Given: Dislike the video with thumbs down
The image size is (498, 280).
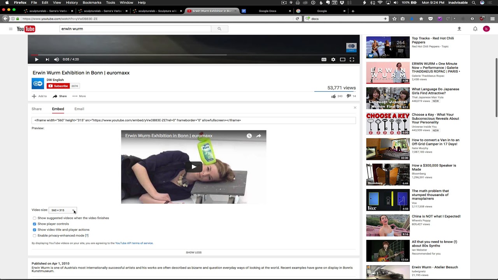Looking at the screenshot, I should (349, 96).
